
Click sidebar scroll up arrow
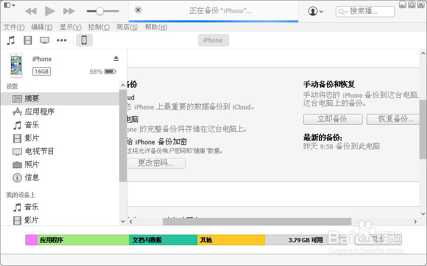pos(123,85)
